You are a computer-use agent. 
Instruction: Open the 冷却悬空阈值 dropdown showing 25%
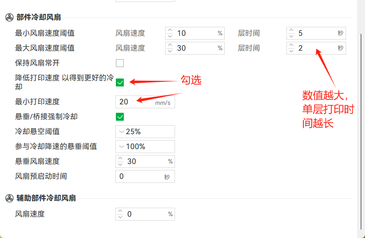click(x=145, y=132)
